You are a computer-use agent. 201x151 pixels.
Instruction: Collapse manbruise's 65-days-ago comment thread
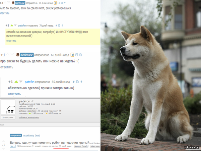(76, 55)
